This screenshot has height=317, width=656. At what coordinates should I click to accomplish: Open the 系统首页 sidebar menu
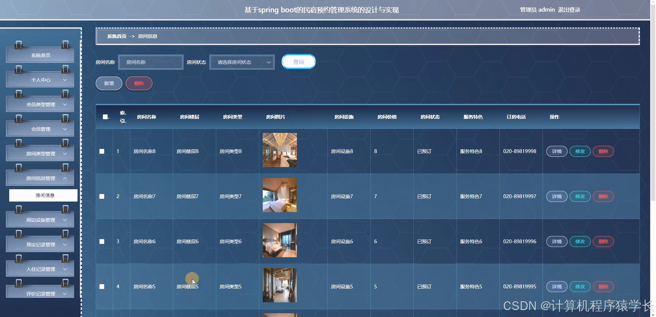point(40,55)
